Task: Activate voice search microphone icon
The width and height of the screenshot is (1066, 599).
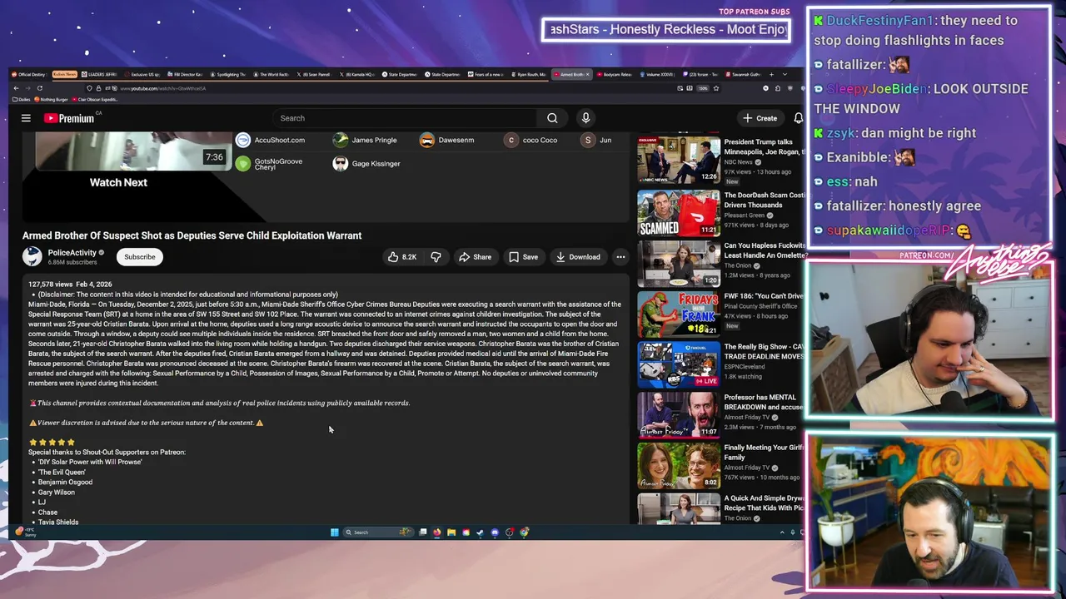Action: (585, 118)
